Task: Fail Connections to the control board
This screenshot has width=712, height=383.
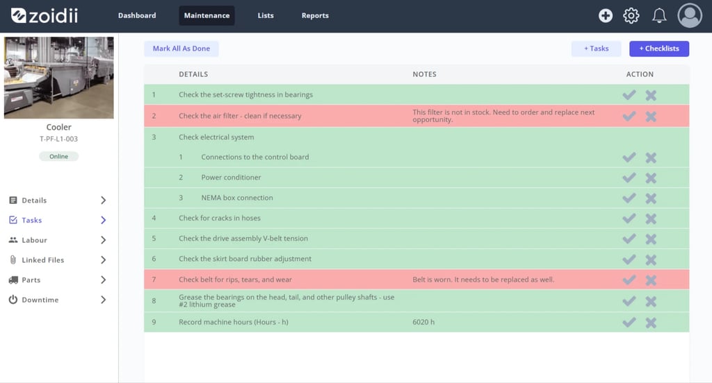Action: pos(651,158)
